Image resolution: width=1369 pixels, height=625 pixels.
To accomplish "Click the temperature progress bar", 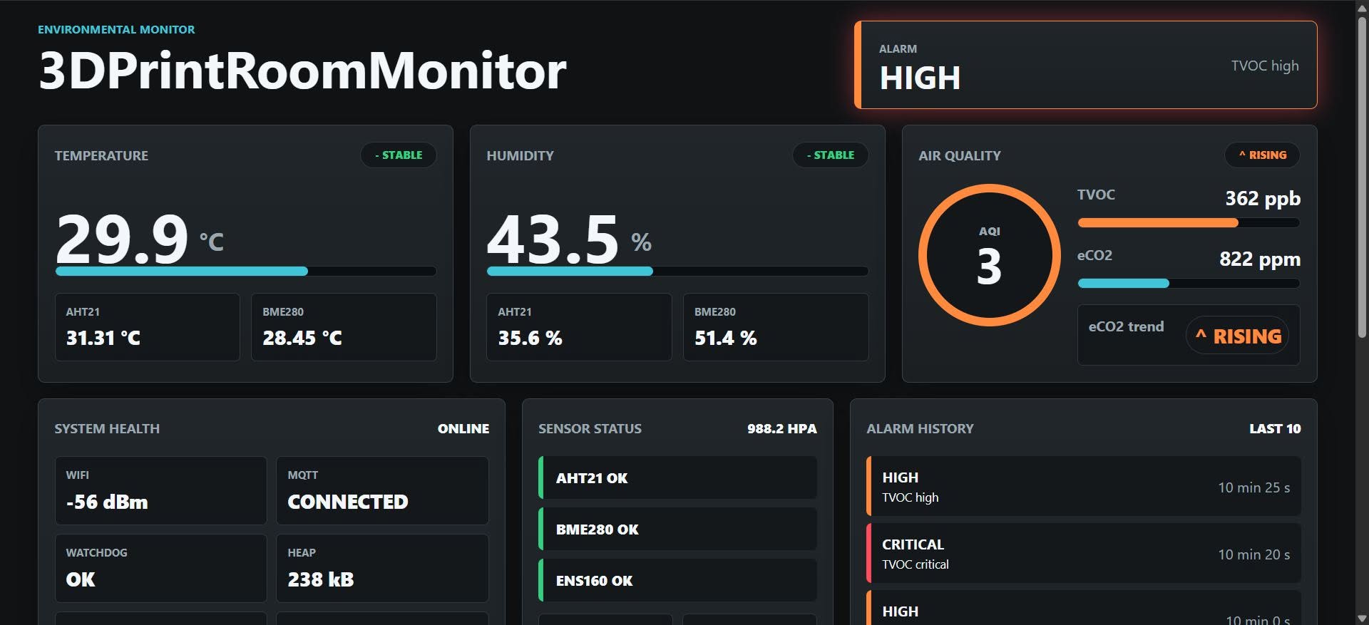I will tap(246, 272).
